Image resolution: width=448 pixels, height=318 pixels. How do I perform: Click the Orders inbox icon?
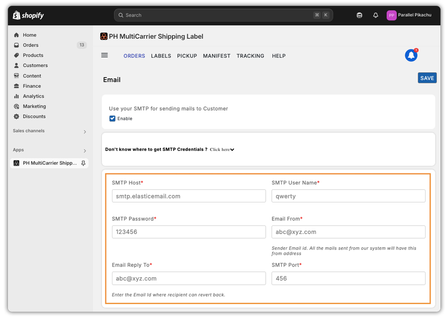(x=17, y=45)
